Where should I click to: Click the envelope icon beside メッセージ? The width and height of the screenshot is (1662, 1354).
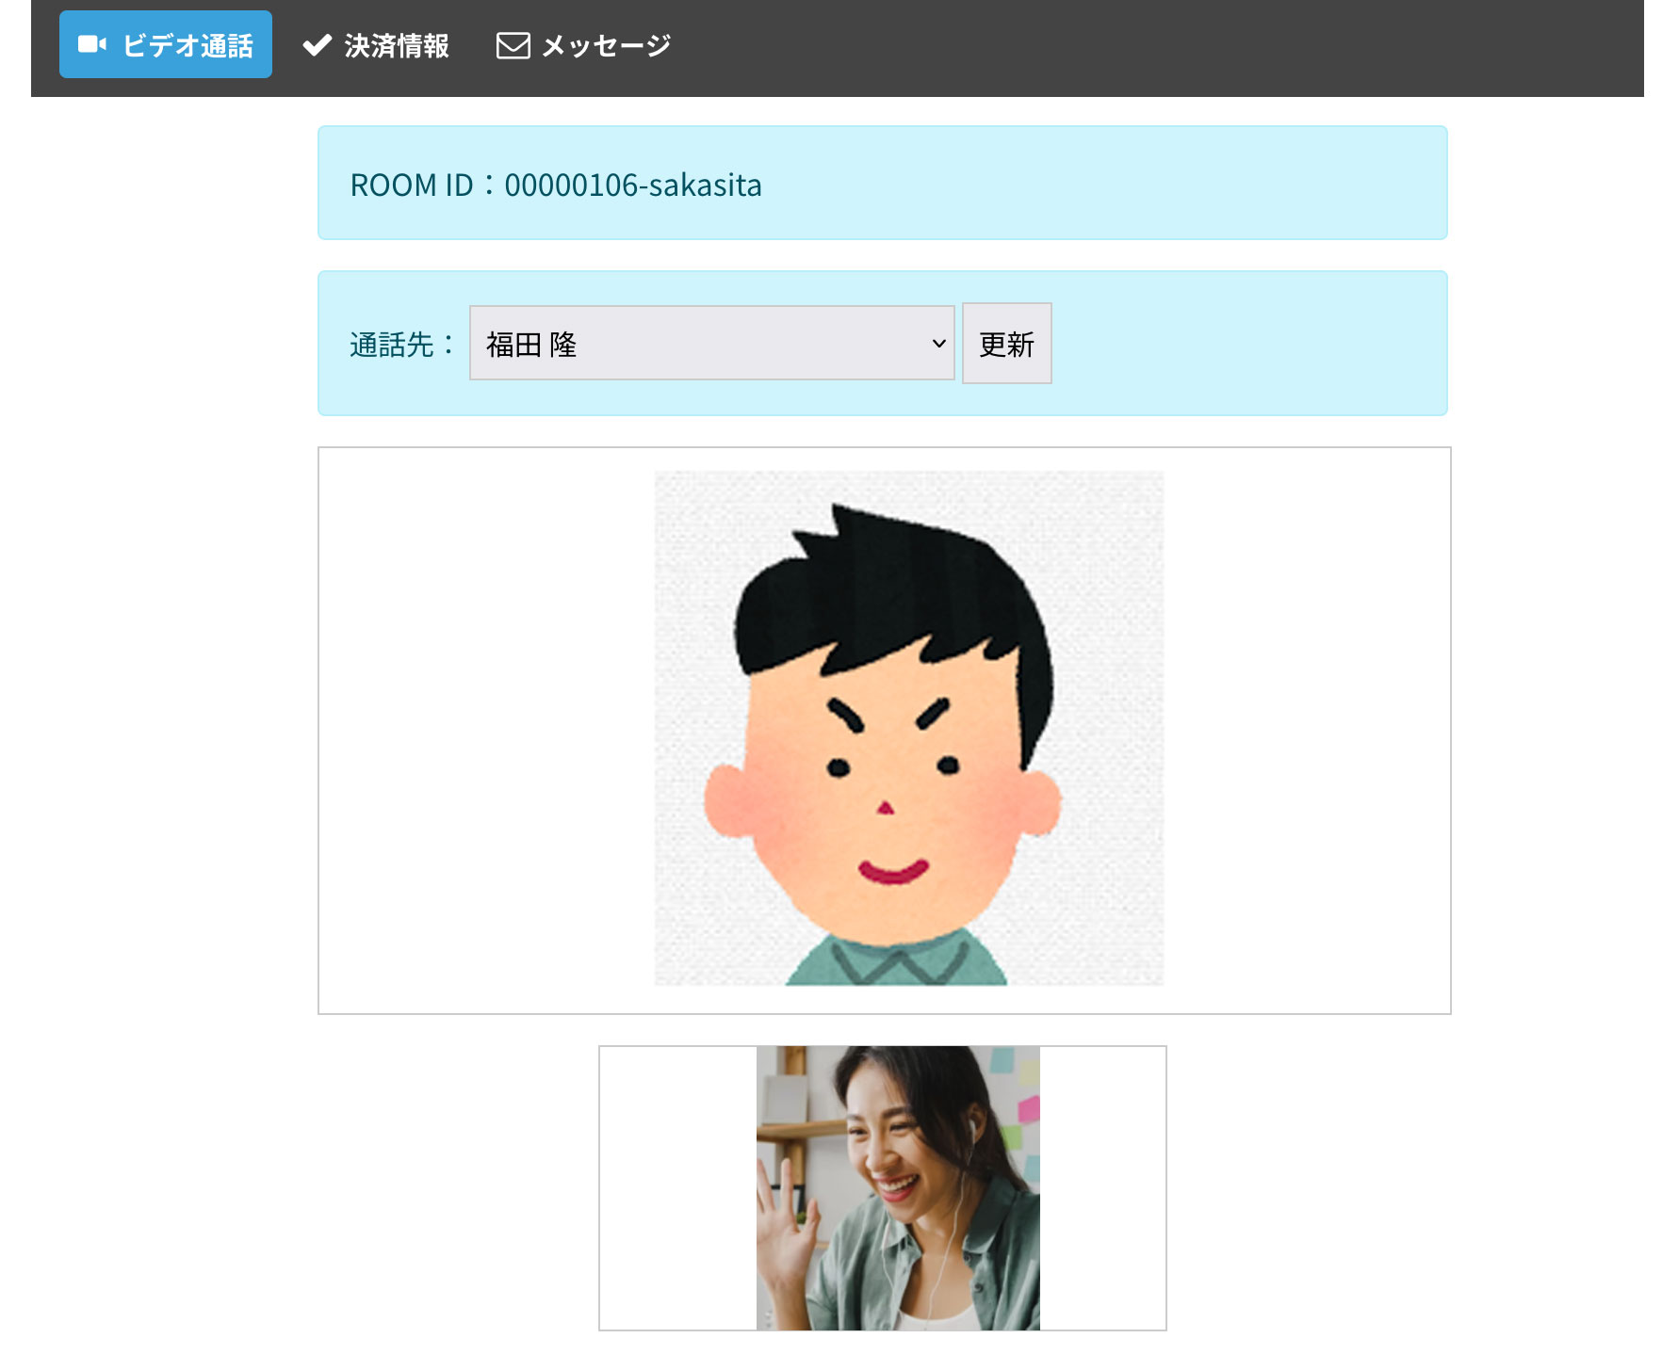coord(513,45)
